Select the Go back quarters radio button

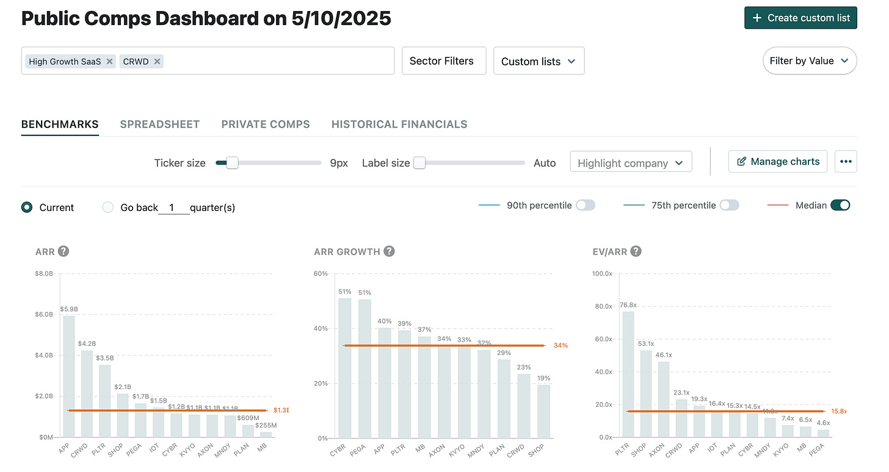coord(108,207)
